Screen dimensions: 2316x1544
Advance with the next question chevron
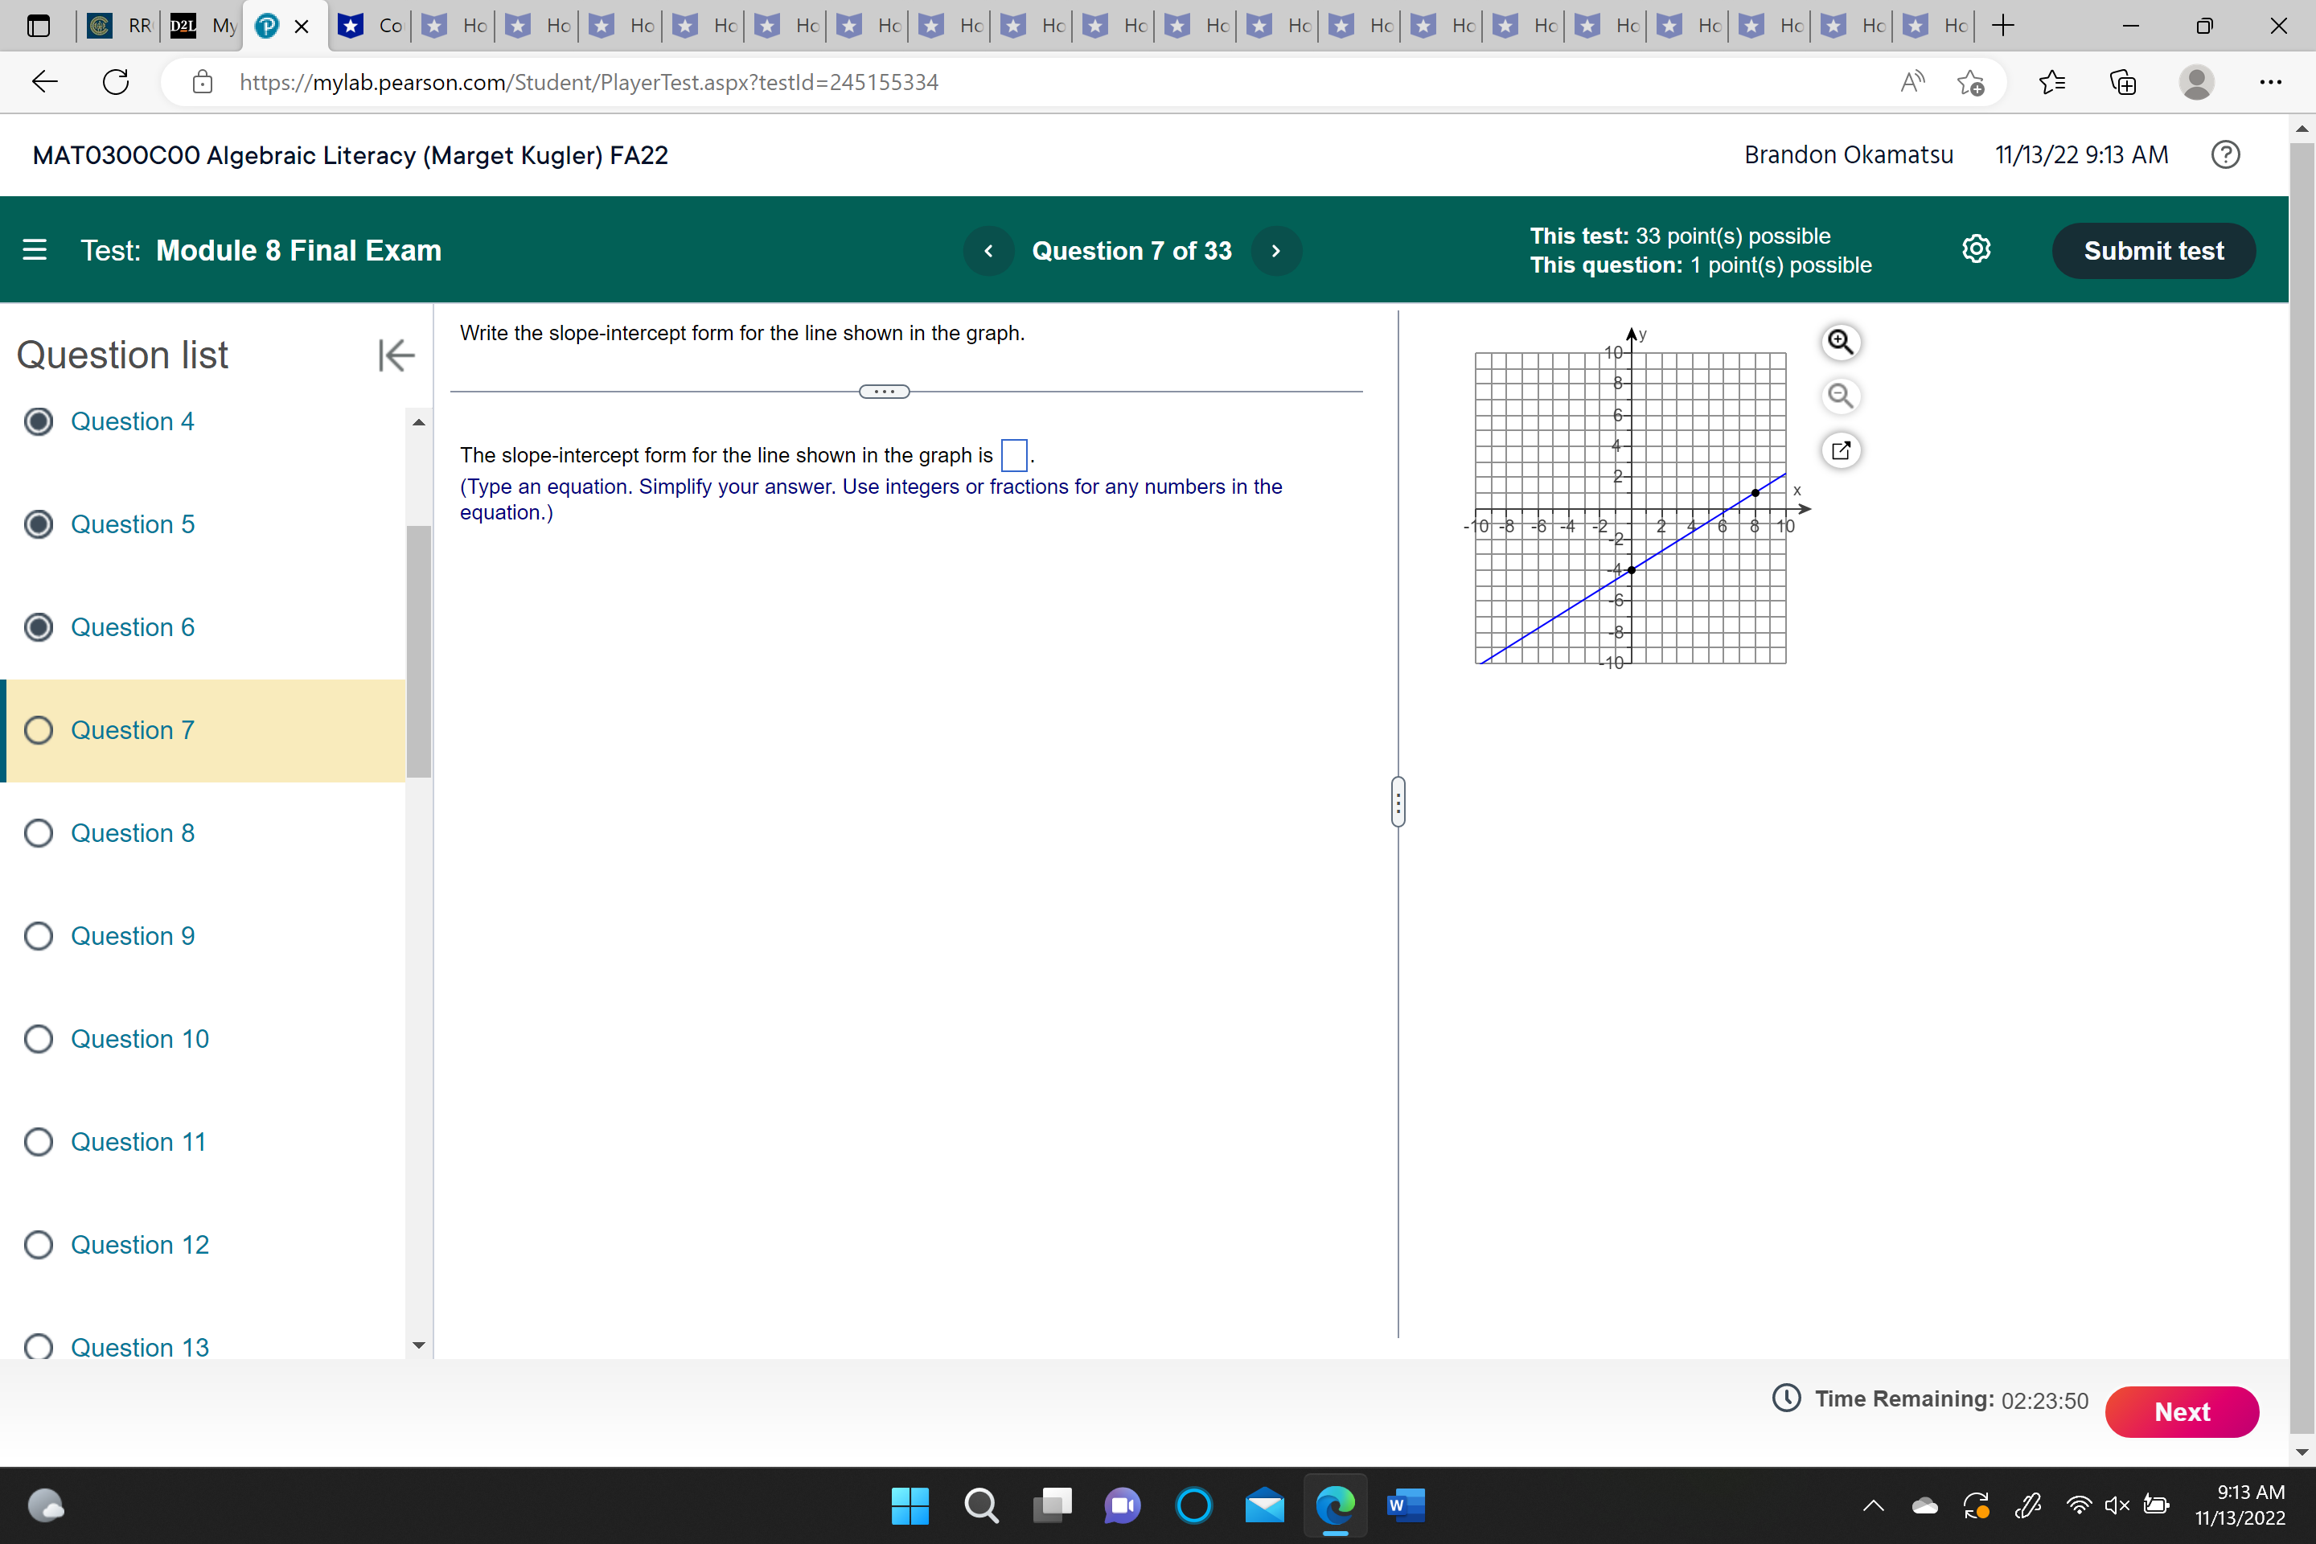pyautogui.click(x=1275, y=251)
